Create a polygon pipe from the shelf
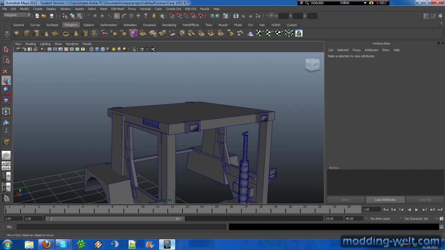The width and height of the screenshot is (445, 250). [x=85, y=33]
